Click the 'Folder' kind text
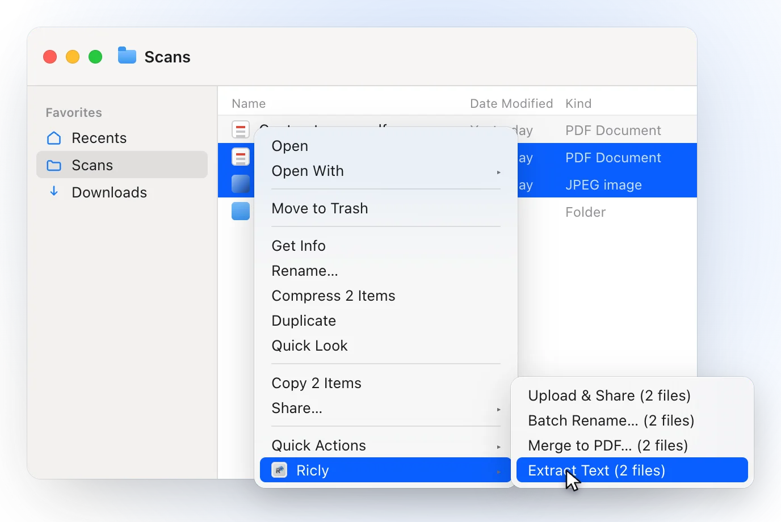Screen dimensions: 781x522 (x=585, y=212)
